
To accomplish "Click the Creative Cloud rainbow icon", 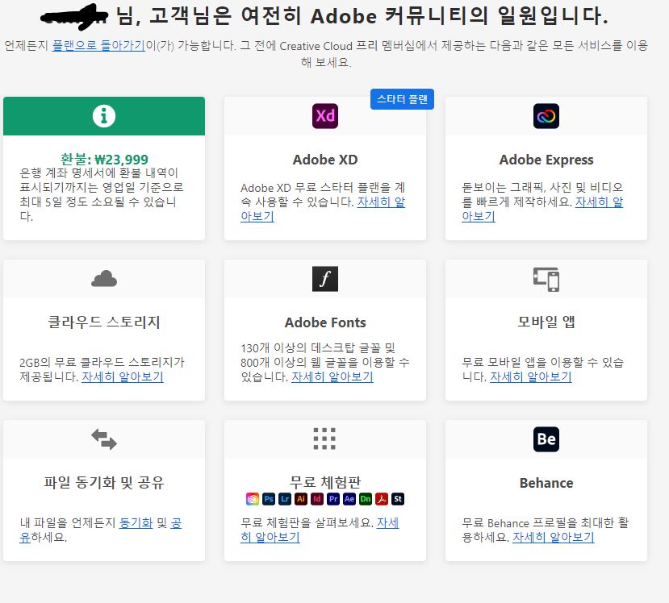I will (x=253, y=499).
